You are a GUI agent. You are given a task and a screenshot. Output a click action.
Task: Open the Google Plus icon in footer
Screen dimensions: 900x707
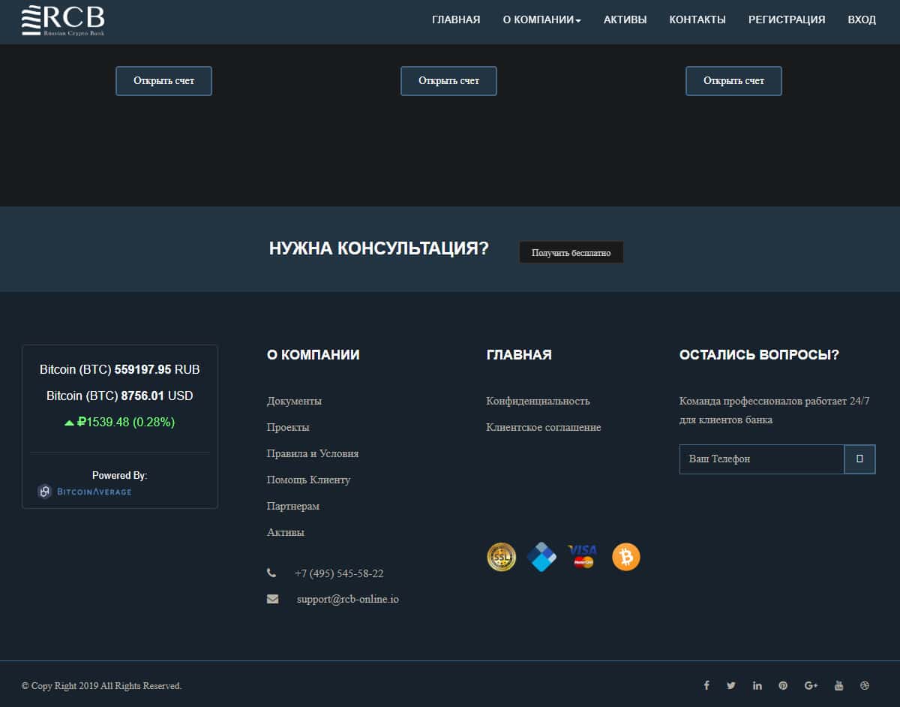pyautogui.click(x=811, y=685)
